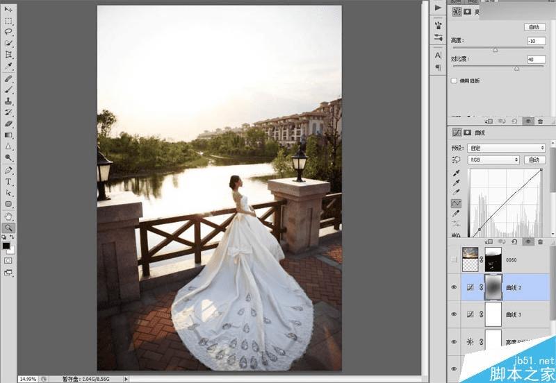
Task: Select the Dodge tool
Action: [x=8, y=158]
